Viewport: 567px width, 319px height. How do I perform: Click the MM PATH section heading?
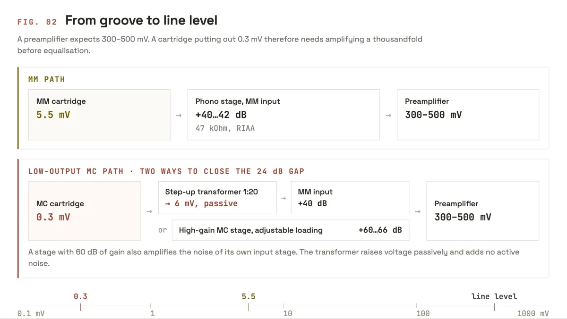(x=46, y=79)
